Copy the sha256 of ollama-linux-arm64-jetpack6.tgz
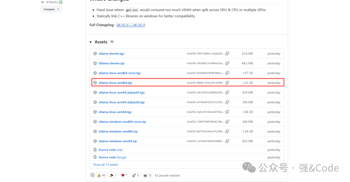 click(227, 102)
